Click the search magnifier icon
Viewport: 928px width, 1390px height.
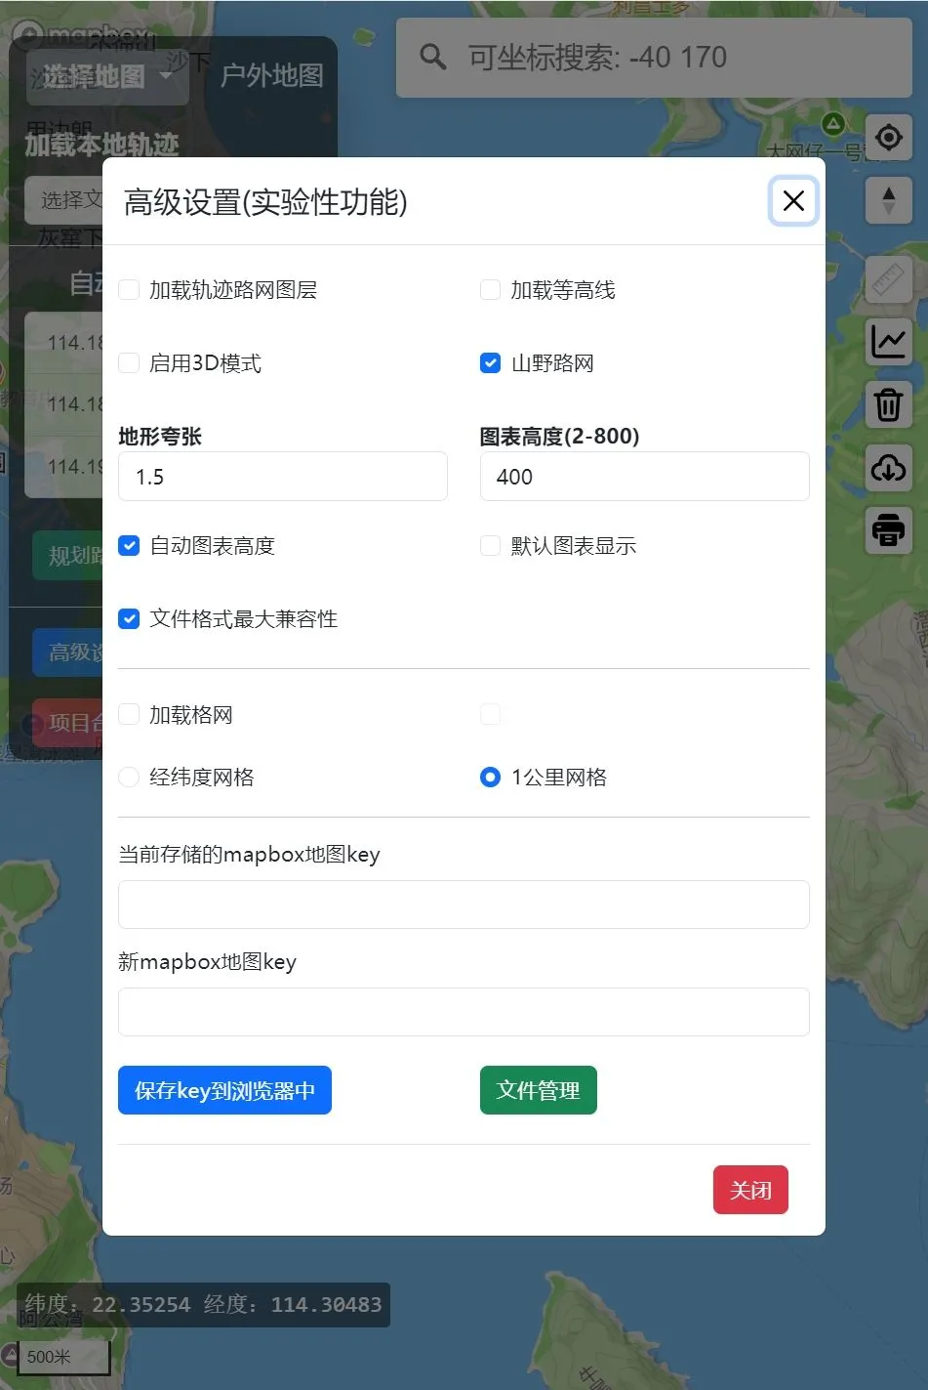[432, 58]
